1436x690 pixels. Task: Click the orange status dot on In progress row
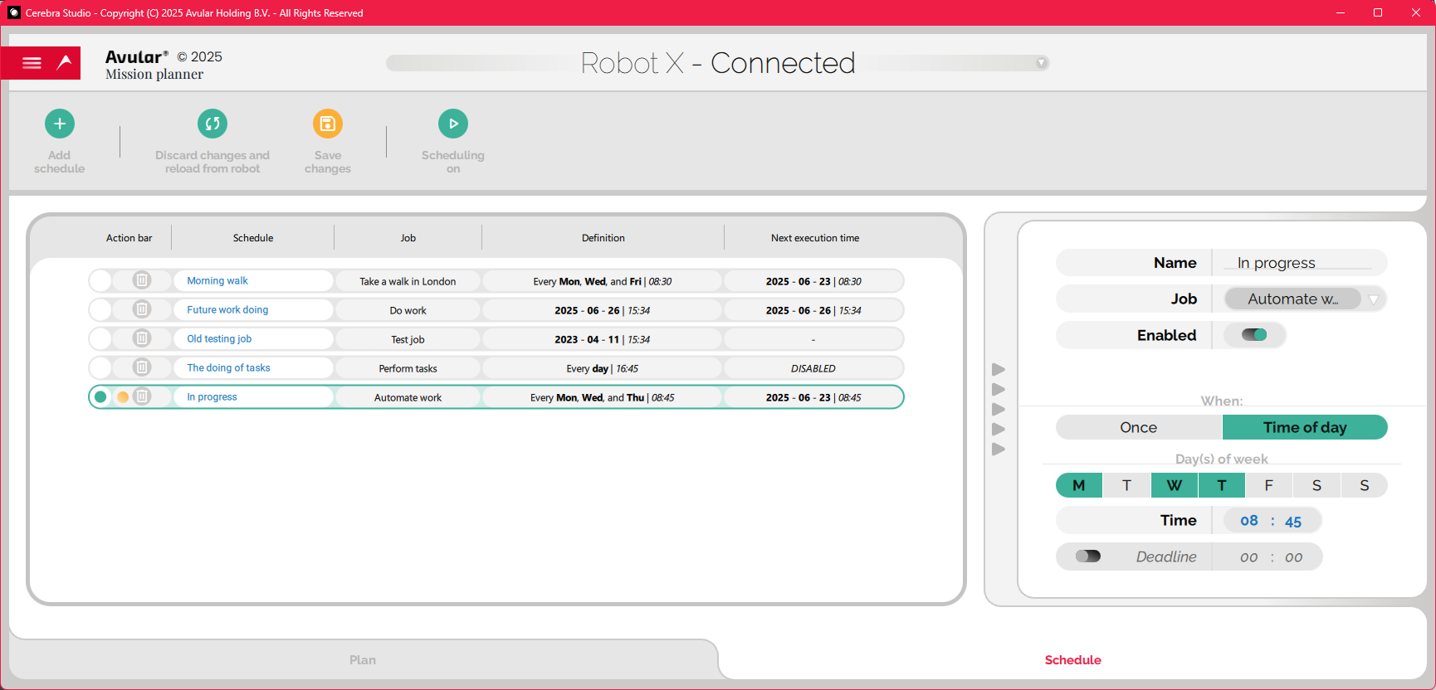tap(123, 397)
